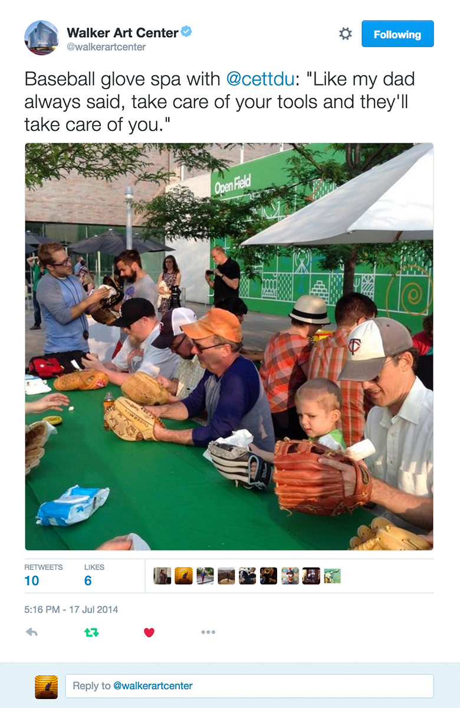View the 10 retweets list
The height and width of the screenshot is (708, 460).
[x=43, y=575]
